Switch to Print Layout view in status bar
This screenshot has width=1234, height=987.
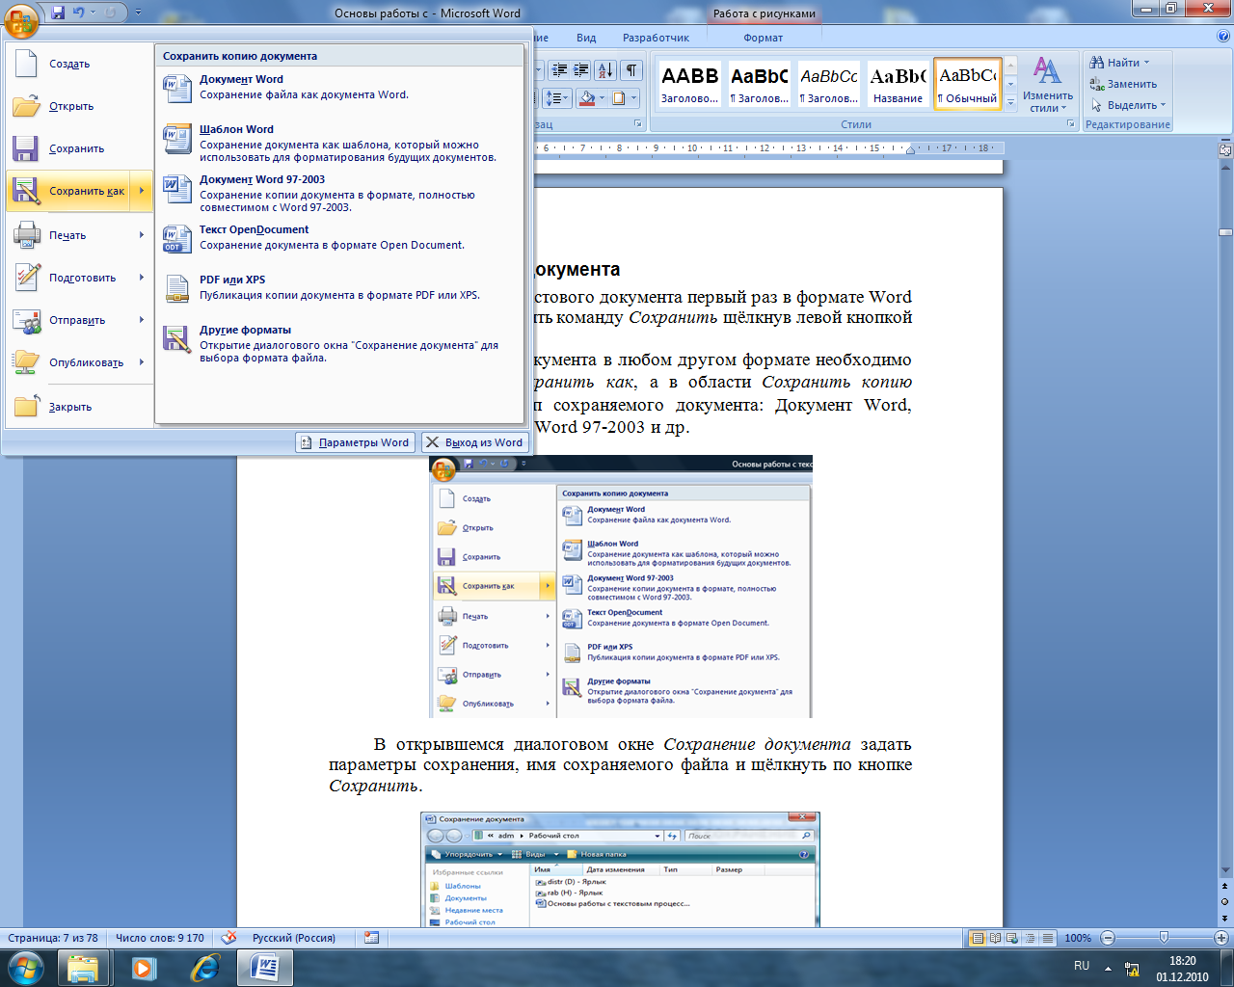pos(978,938)
